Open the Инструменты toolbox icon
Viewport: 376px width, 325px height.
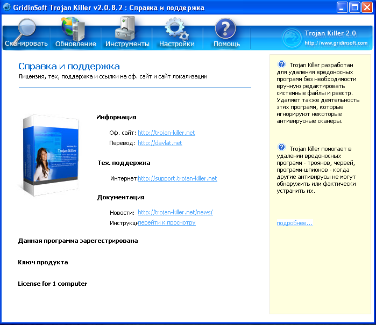(x=125, y=28)
